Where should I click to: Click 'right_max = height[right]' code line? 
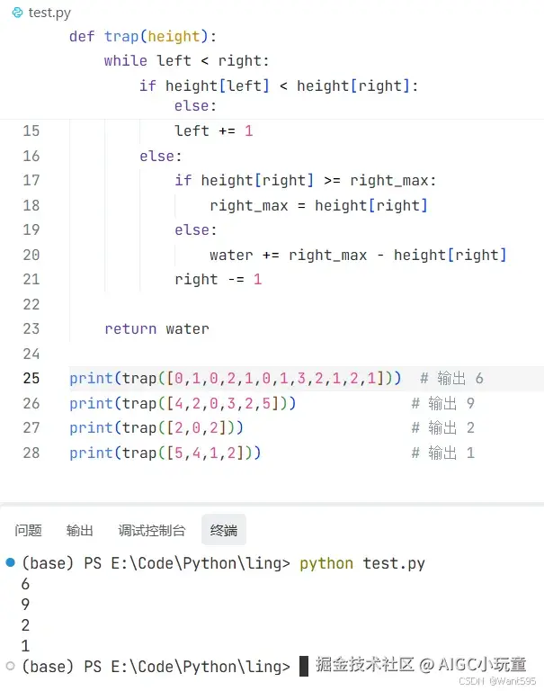coord(318,205)
